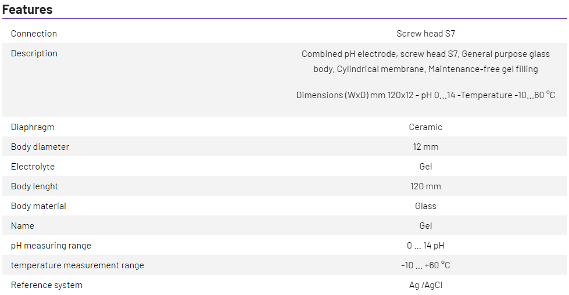Click the Ceramic diaphragm value
569x295 pixels.
click(x=425, y=127)
